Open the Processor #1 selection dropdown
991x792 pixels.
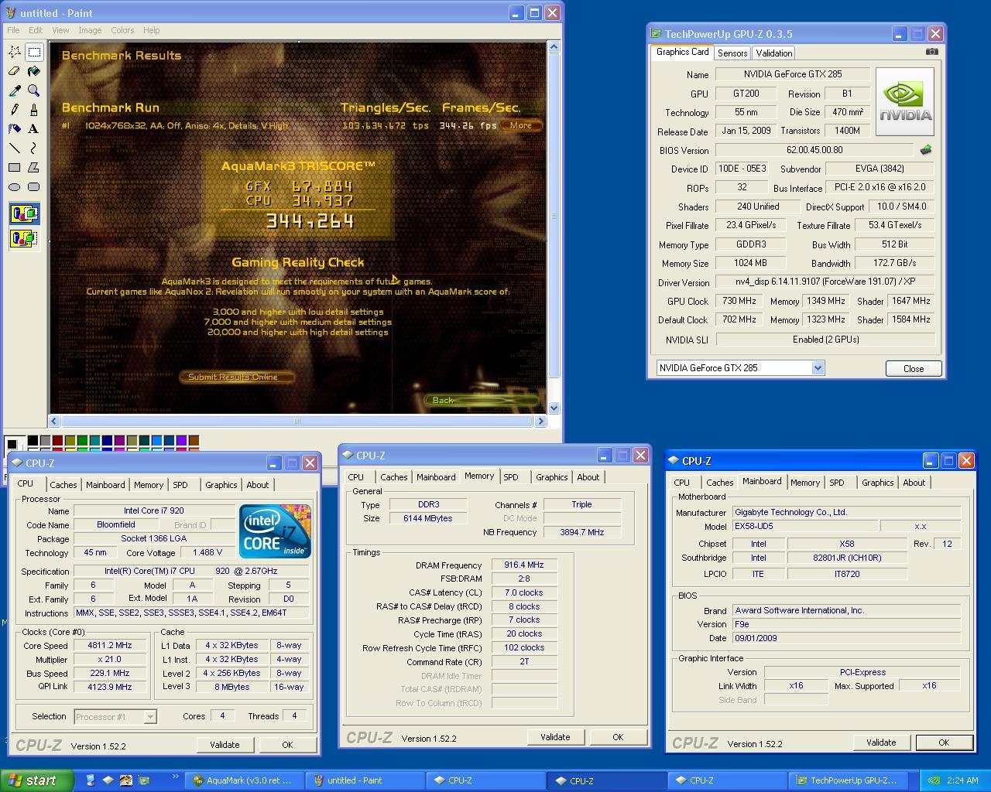click(150, 717)
